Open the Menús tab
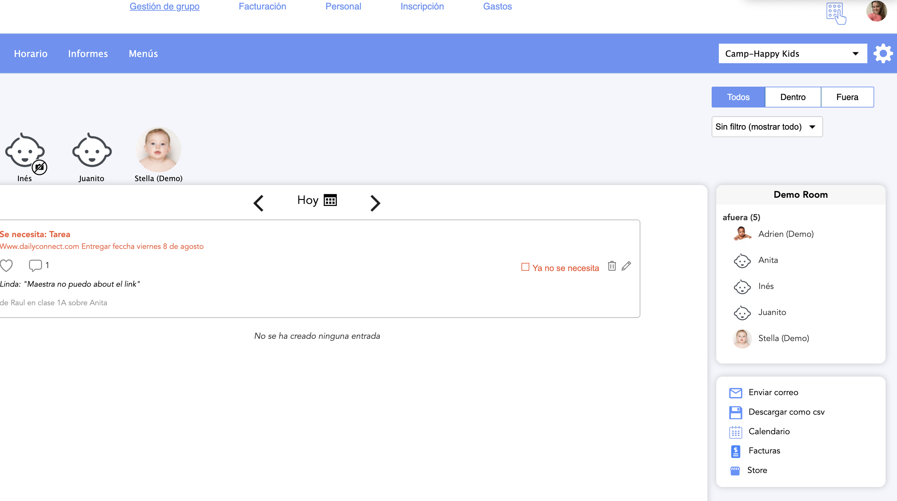897x501 pixels. 143,54
